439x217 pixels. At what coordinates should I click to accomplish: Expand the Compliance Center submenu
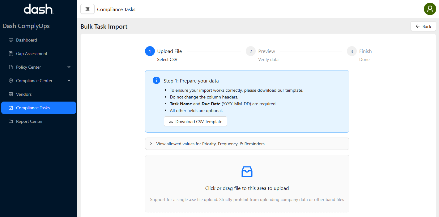click(x=34, y=81)
